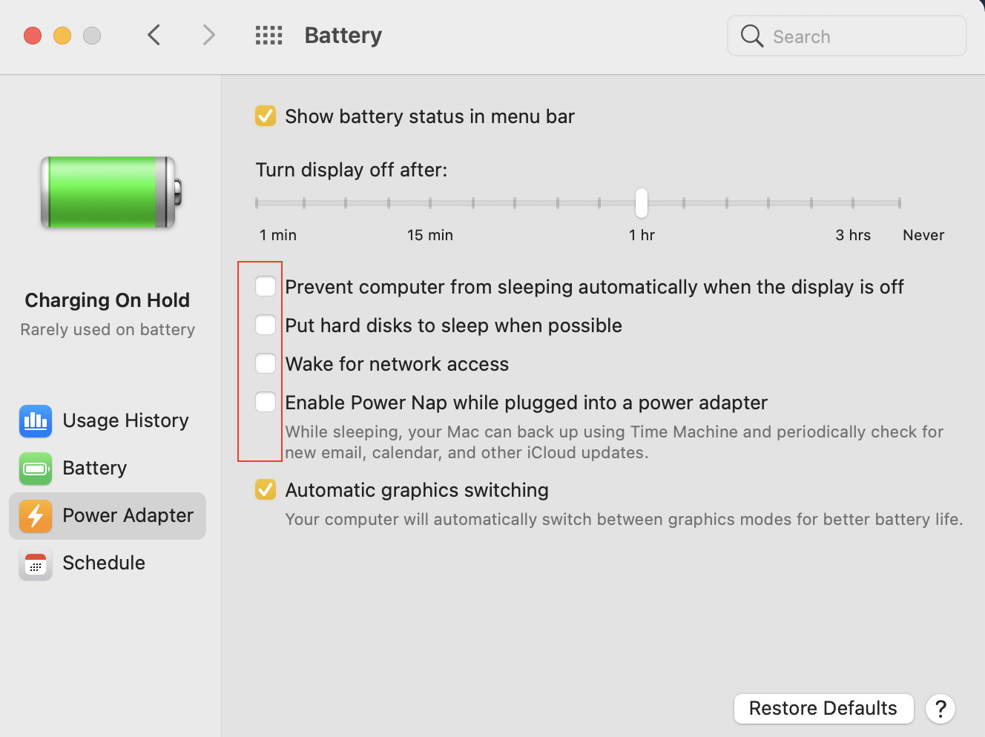Turn on the Enable Power Nap checkbox
The height and width of the screenshot is (737, 985).
(x=266, y=403)
